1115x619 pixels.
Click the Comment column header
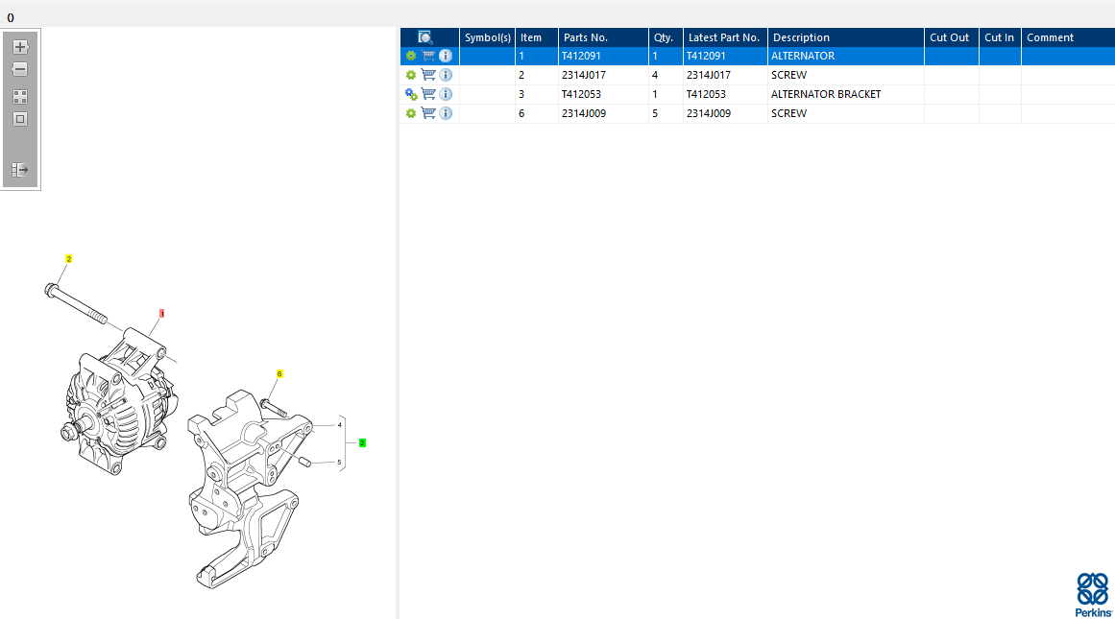click(1068, 37)
